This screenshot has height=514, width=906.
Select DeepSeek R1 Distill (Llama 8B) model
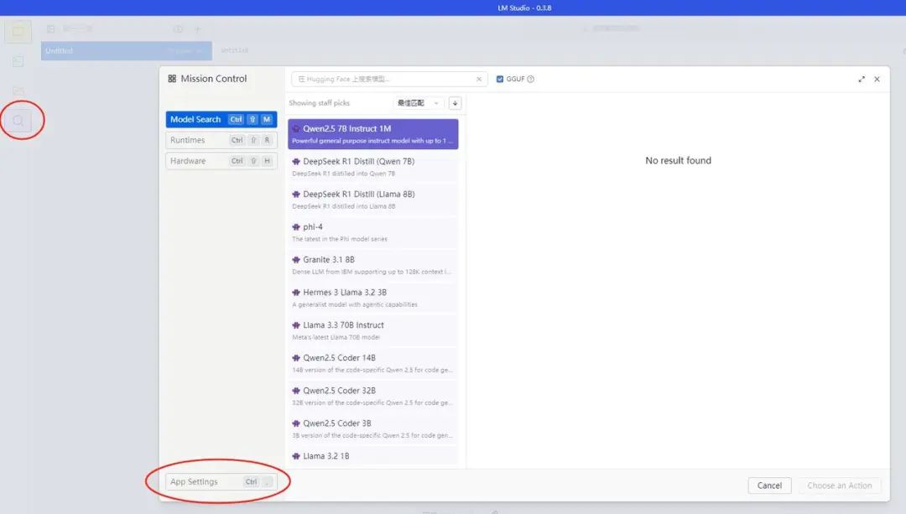pos(373,200)
